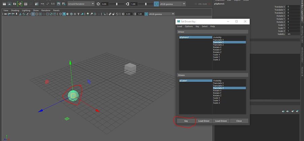
Task: Enable wireframe display cube icon
Action: 60,14
